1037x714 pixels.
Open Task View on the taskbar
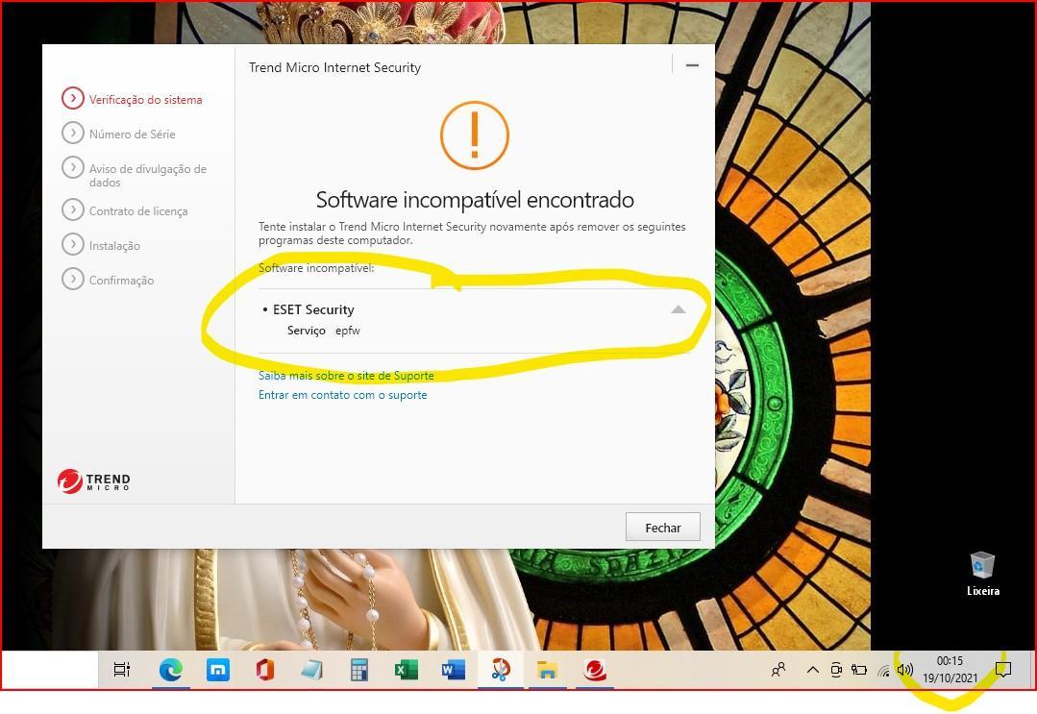(122, 670)
